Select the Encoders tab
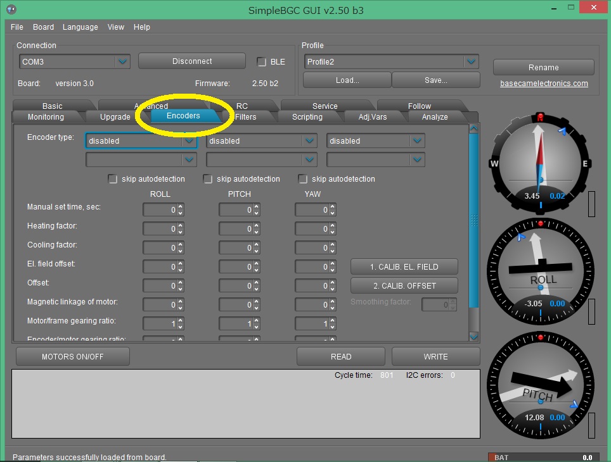611x462 pixels. (183, 116)
